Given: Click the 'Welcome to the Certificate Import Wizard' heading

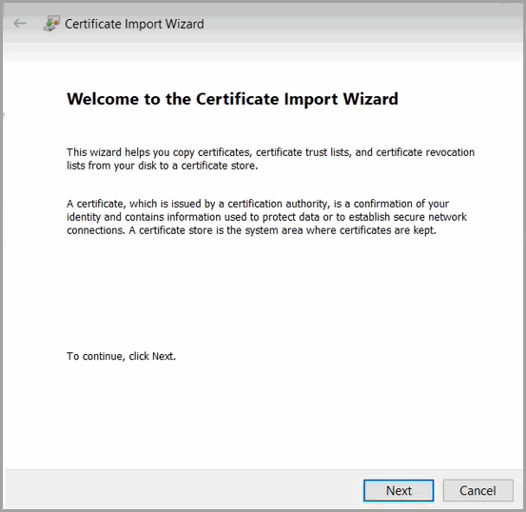Looking at the screenshot, I should click(x=232, y=99).
